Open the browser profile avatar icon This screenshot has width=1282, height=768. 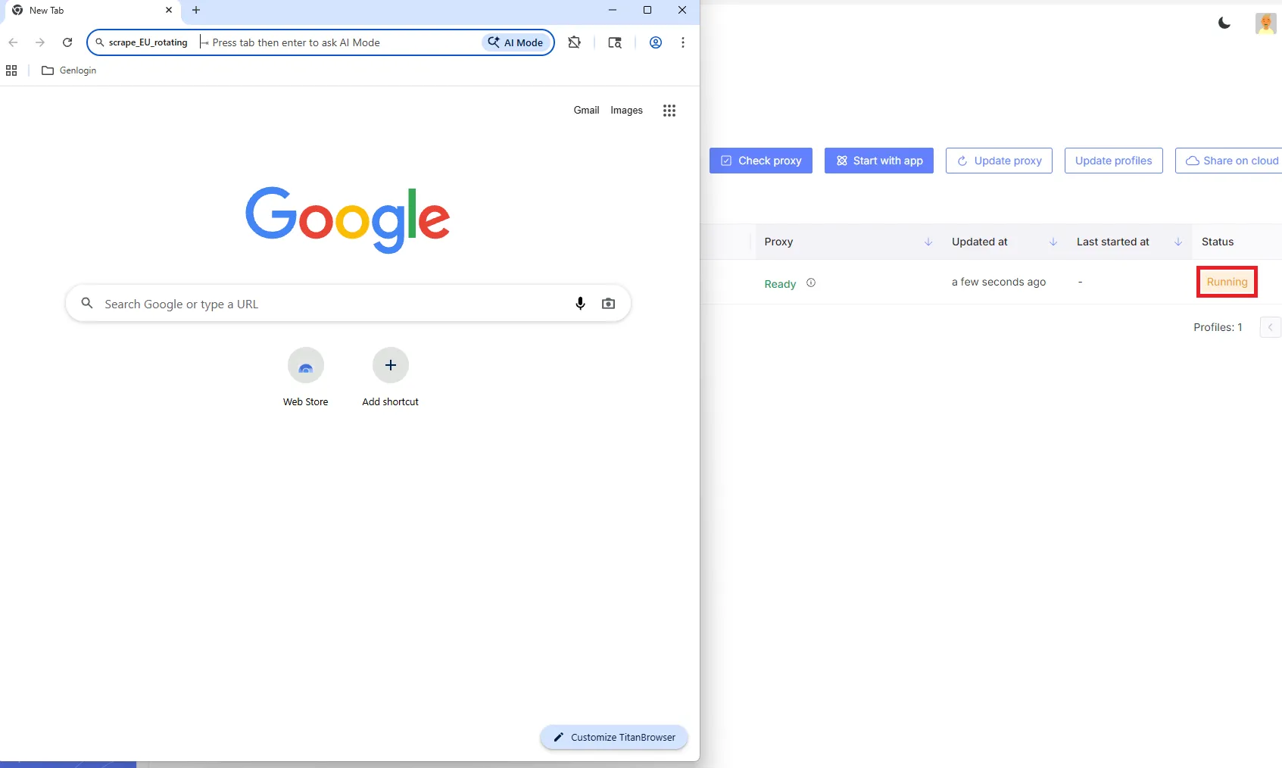[x=656, y=42]
